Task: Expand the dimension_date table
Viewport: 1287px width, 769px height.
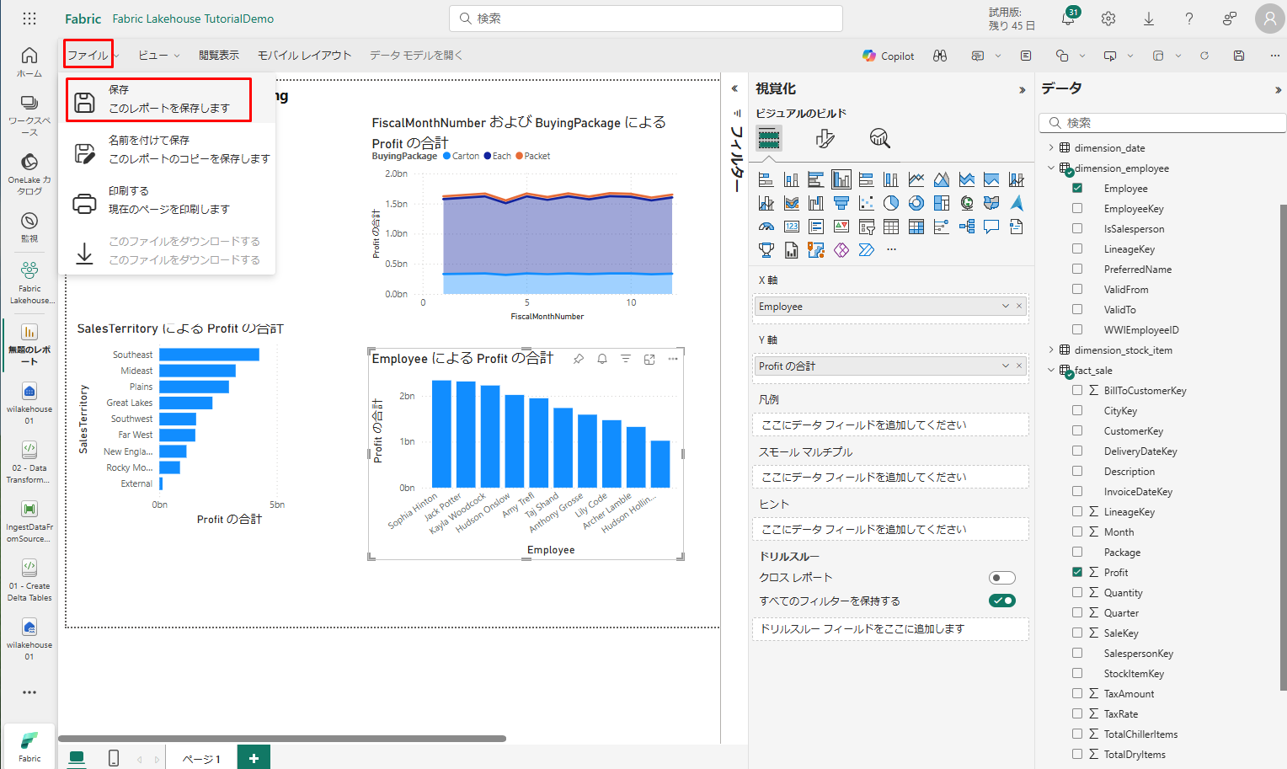Action: 1051,147
